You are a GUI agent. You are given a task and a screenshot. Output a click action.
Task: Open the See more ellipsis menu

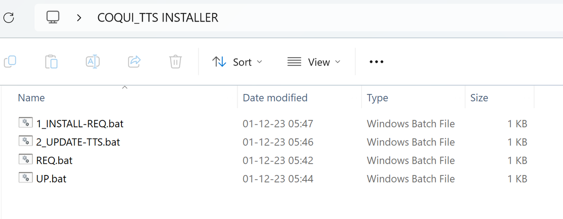[377, 62]
